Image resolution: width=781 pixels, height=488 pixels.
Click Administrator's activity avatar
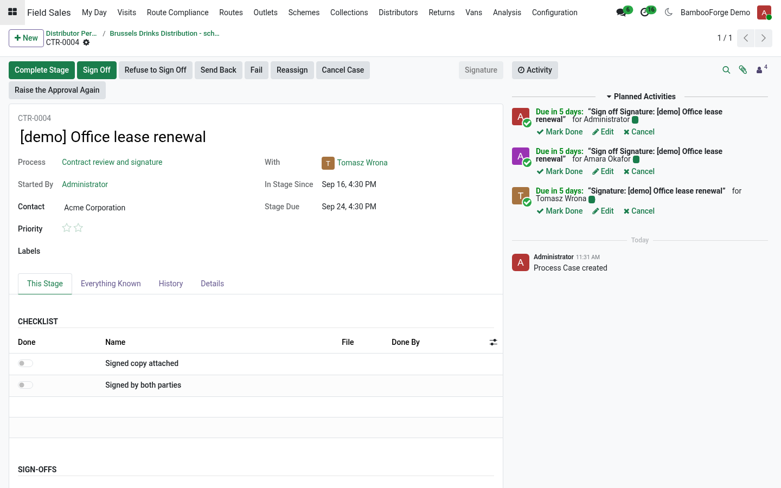click(521, 117)
